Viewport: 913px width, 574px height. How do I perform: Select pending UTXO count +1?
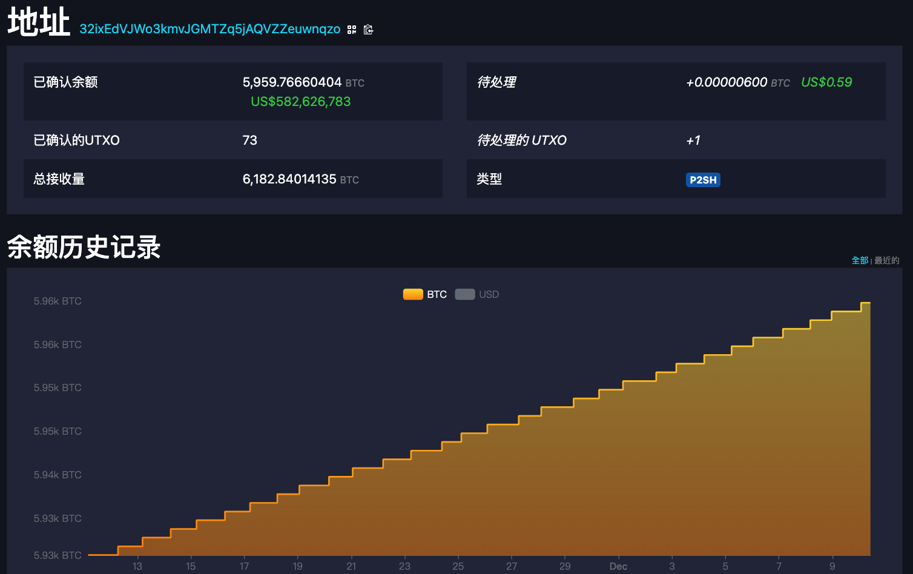point(693,140)
